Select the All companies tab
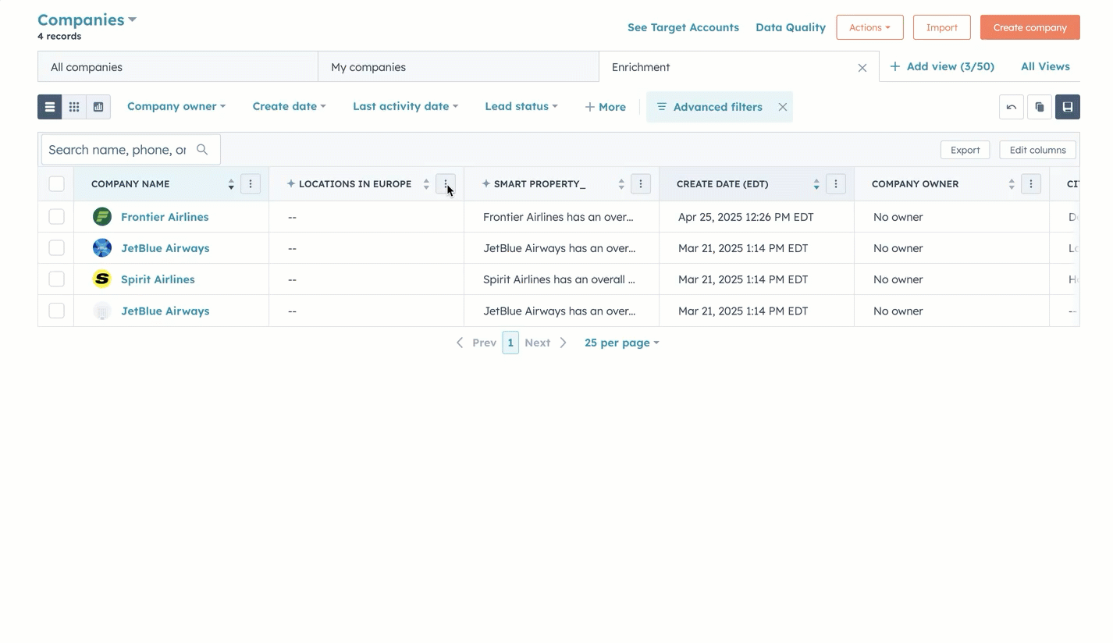1113x643 pixels. pos(177,67)
